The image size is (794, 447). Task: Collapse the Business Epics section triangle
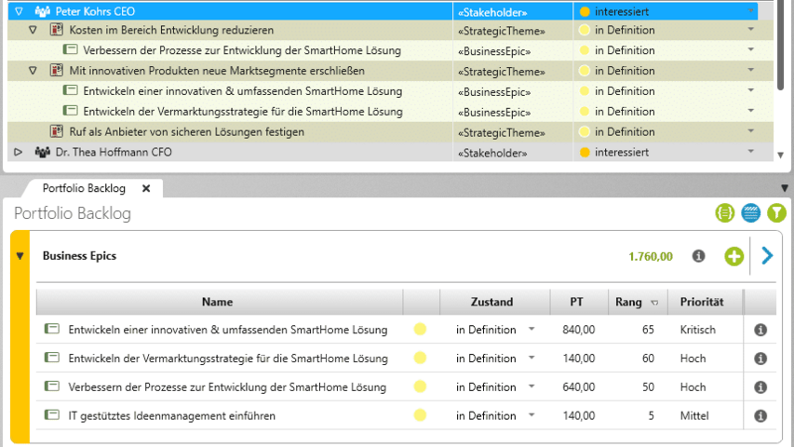(x=20, y=256)
